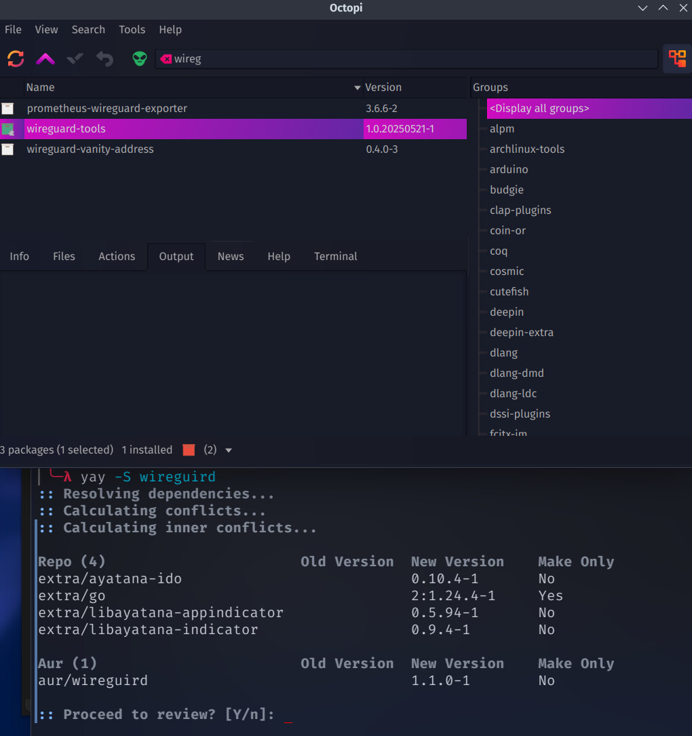Viewport: 692px width, 736px height.
Task: Open the View menu
Action: coord(46,30)
